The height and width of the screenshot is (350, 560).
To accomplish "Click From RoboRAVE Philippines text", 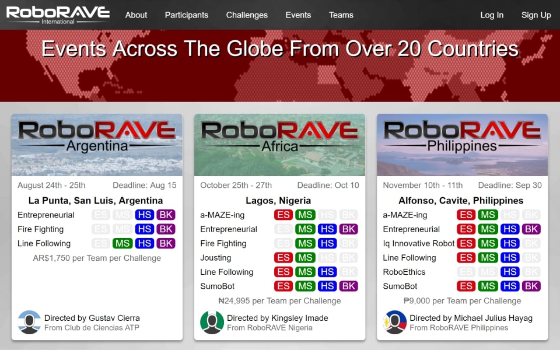I will pos(459,327).
